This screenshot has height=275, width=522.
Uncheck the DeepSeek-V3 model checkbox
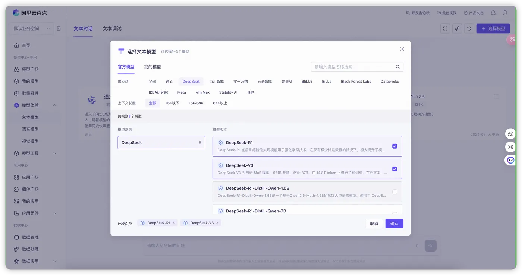(394, 169)
